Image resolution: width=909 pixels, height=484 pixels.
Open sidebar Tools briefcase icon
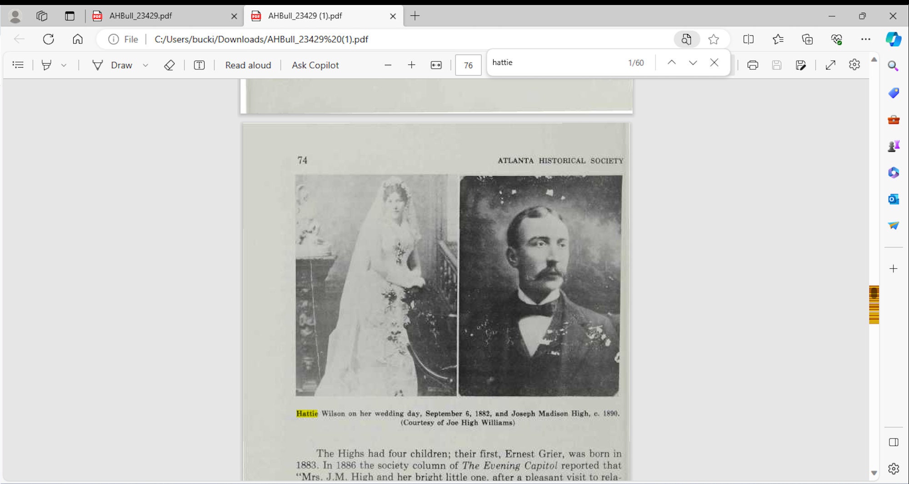click(894, 120)
